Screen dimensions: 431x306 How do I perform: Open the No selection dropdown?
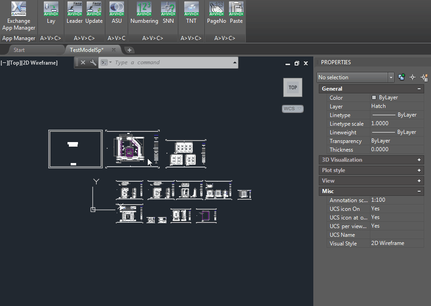click(355, 77)
